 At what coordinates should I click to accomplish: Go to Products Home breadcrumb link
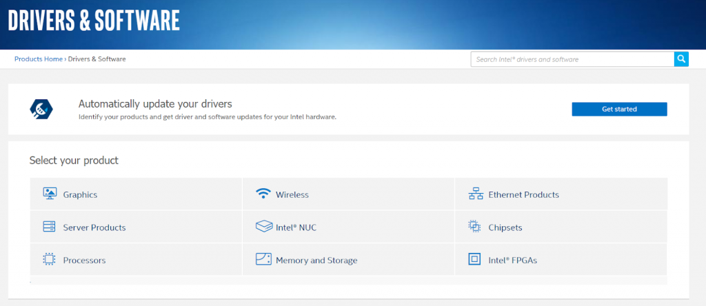coord(39,59)
